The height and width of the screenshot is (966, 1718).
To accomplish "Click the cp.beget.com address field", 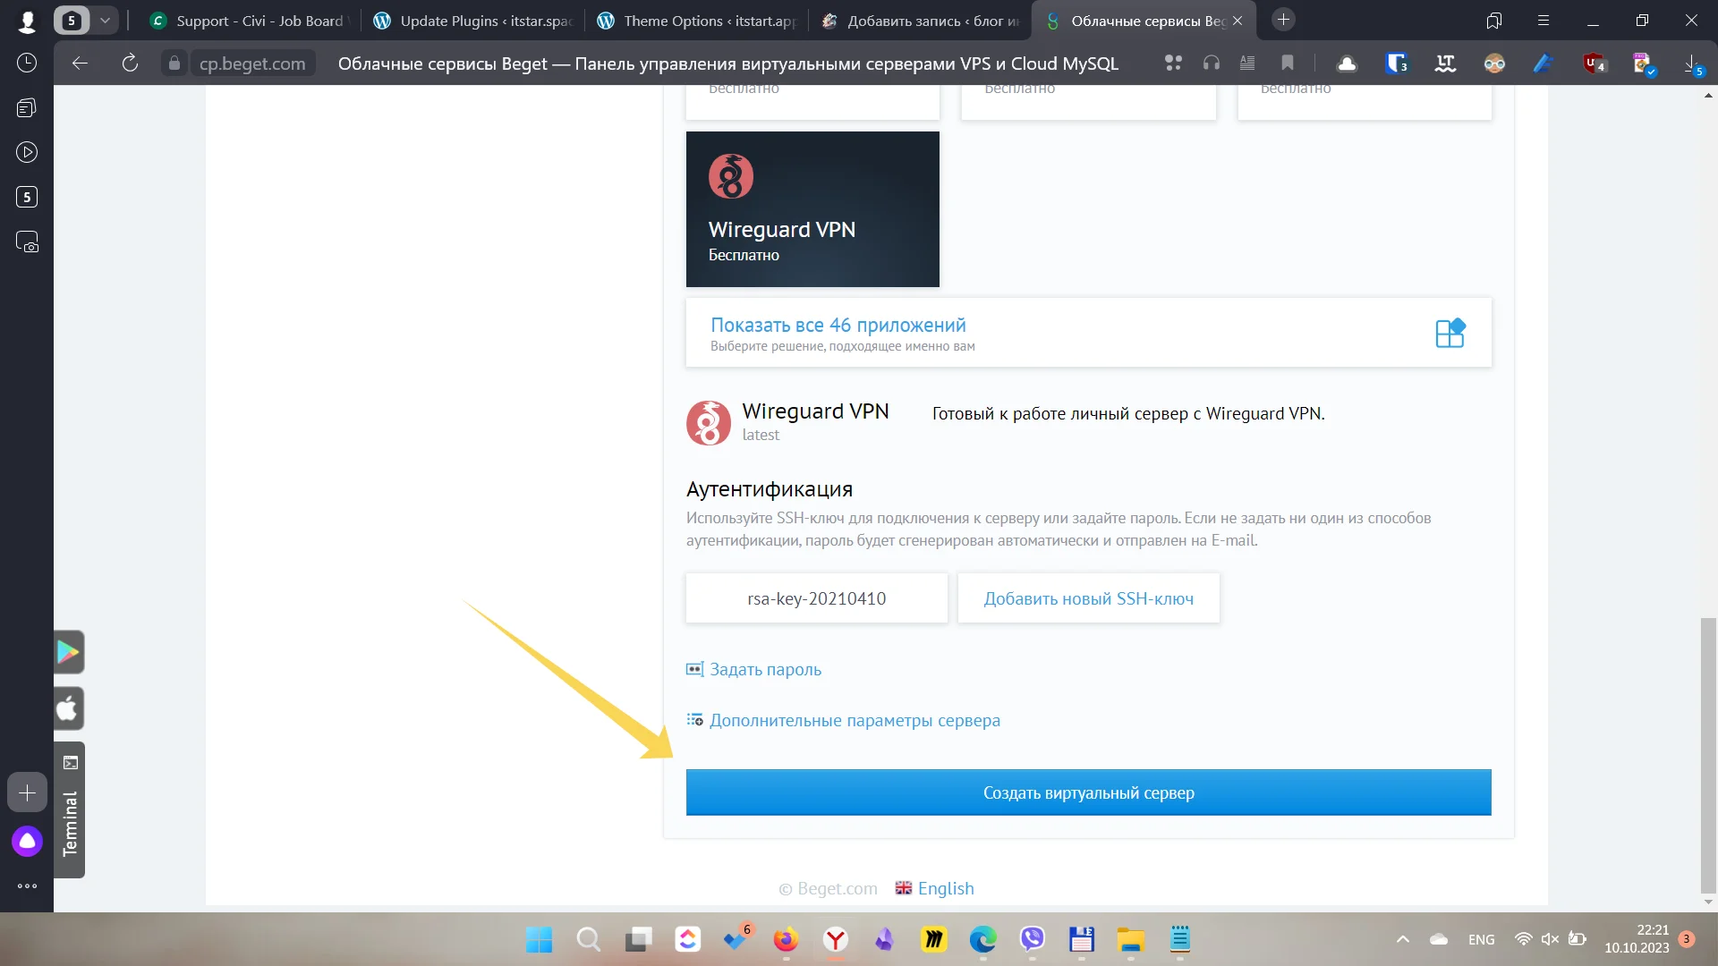I will click(252, 64).
